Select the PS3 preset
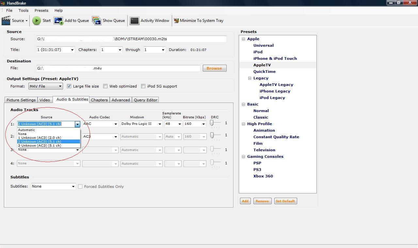 257,170
